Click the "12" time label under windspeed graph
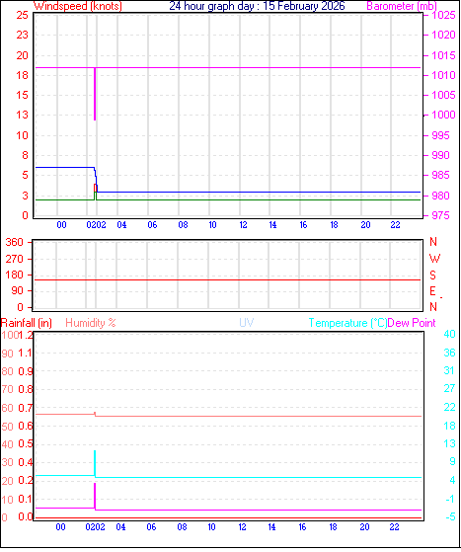Image resolution: width=461 pixels, height=552 pixels. tap(243, 225)
